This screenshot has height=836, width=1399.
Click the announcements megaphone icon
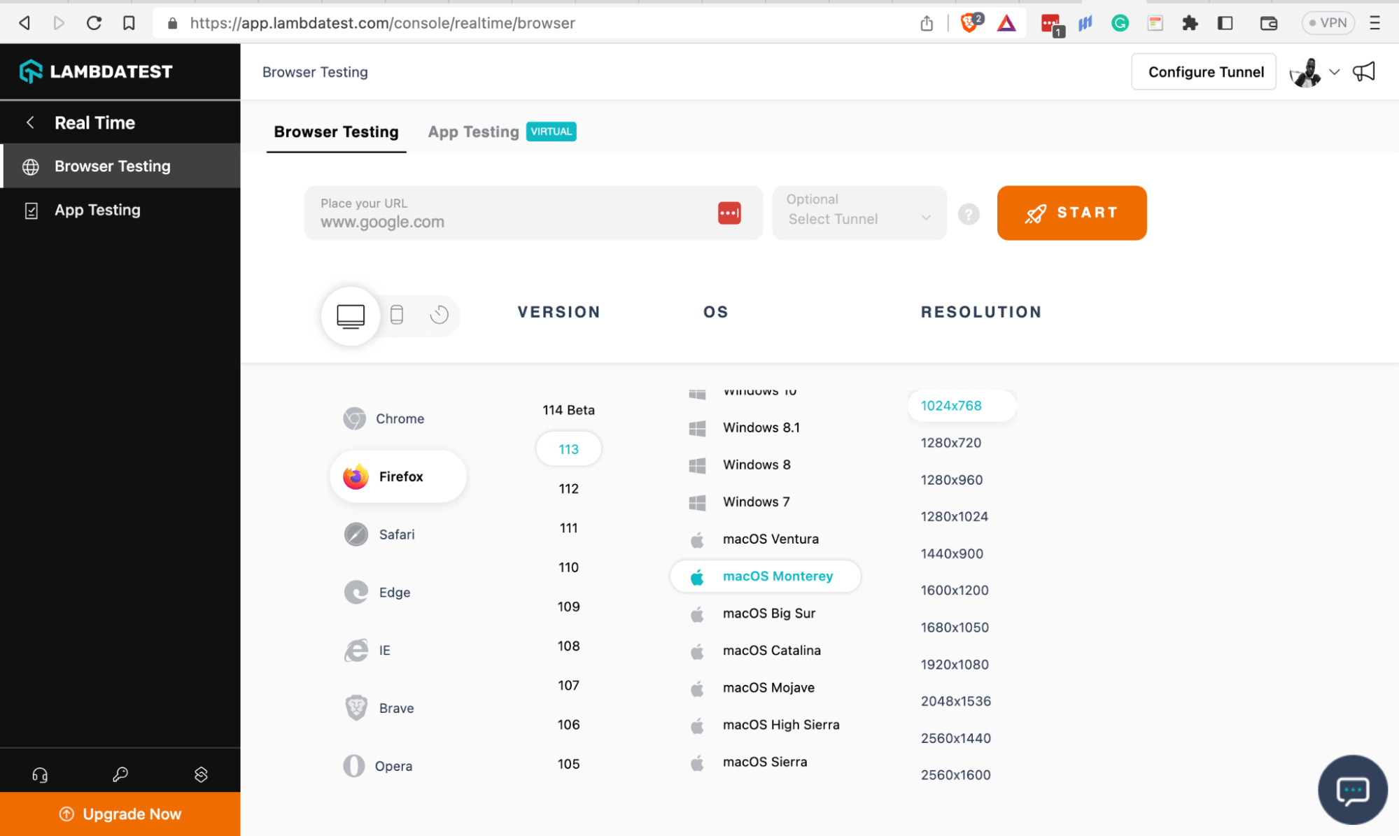coord(1363,72)
